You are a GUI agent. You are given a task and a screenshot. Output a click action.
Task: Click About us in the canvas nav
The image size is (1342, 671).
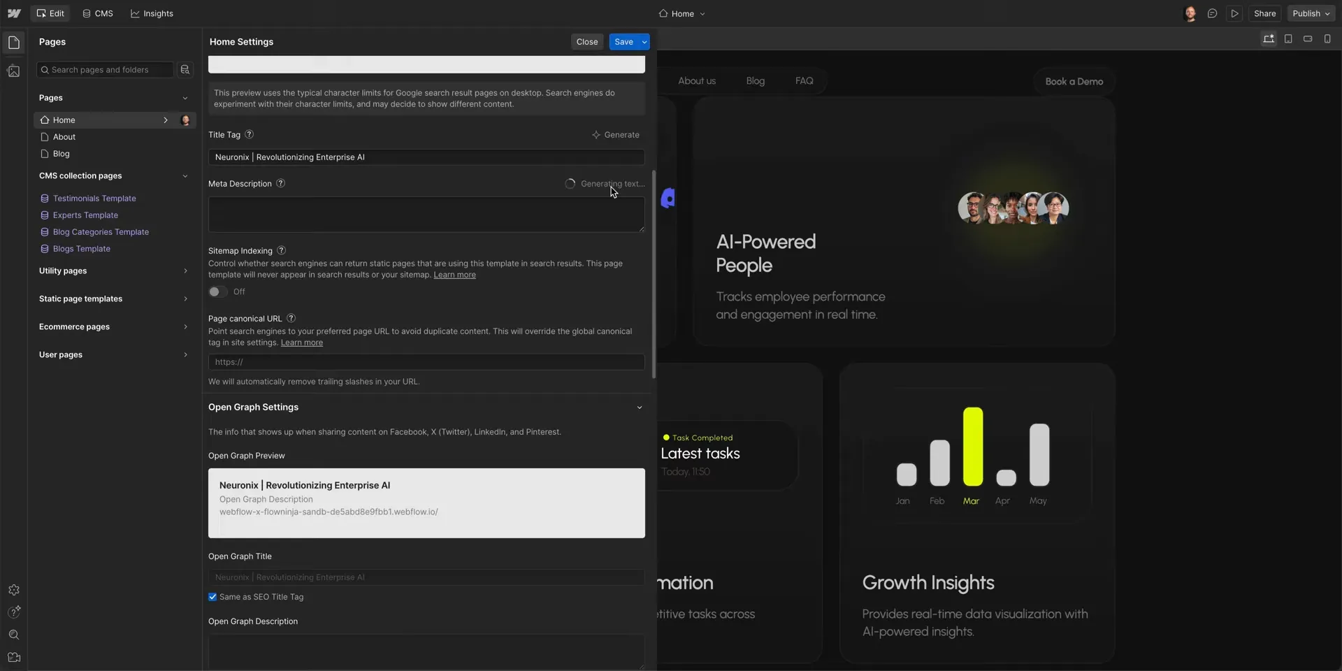click(x=697, y=81)
